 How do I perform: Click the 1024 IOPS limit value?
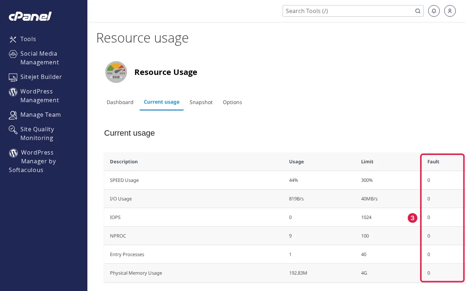pos(366,217)
